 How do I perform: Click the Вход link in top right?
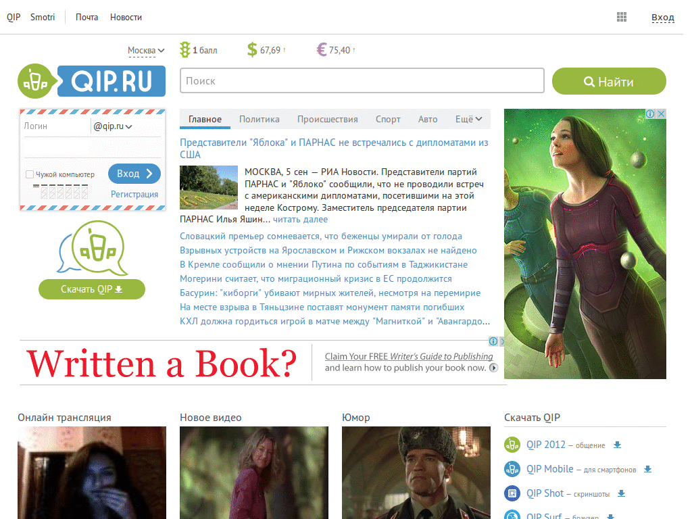coord(663,18)
